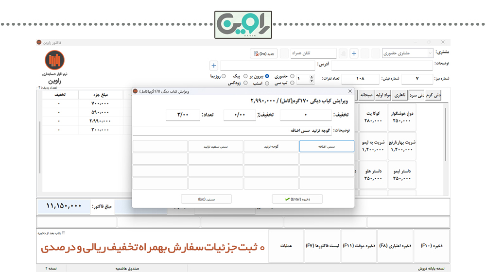Click the discount percent input field

tap(239, 115)
